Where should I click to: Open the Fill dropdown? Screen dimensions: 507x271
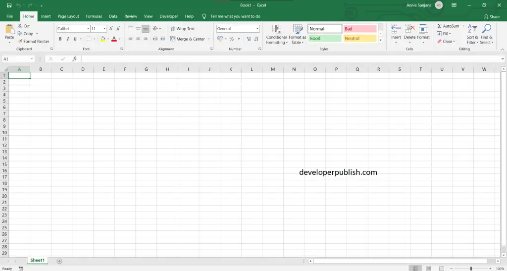(444, 34)
